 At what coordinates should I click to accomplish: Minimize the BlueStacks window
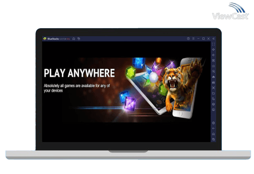(x=198, y=39)
